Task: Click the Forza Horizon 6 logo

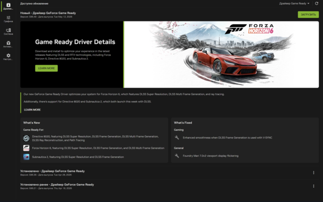Action: pos(249,29)
